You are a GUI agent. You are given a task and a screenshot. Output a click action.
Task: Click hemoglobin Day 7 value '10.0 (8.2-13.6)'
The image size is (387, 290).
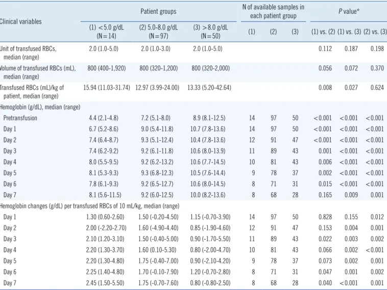click(208, 195)
